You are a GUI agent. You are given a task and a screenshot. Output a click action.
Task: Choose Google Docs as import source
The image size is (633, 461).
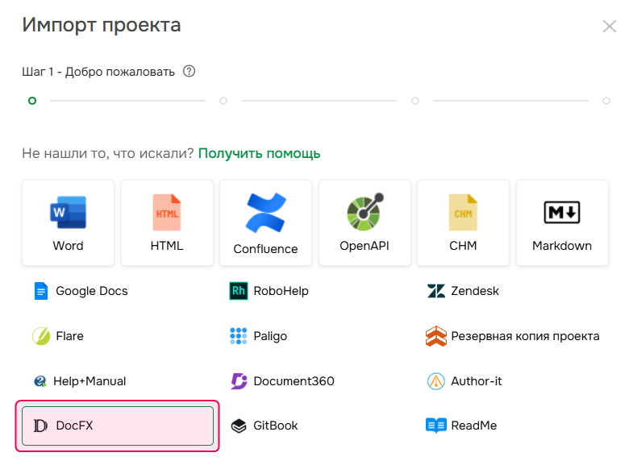click(x=92, y=291)
